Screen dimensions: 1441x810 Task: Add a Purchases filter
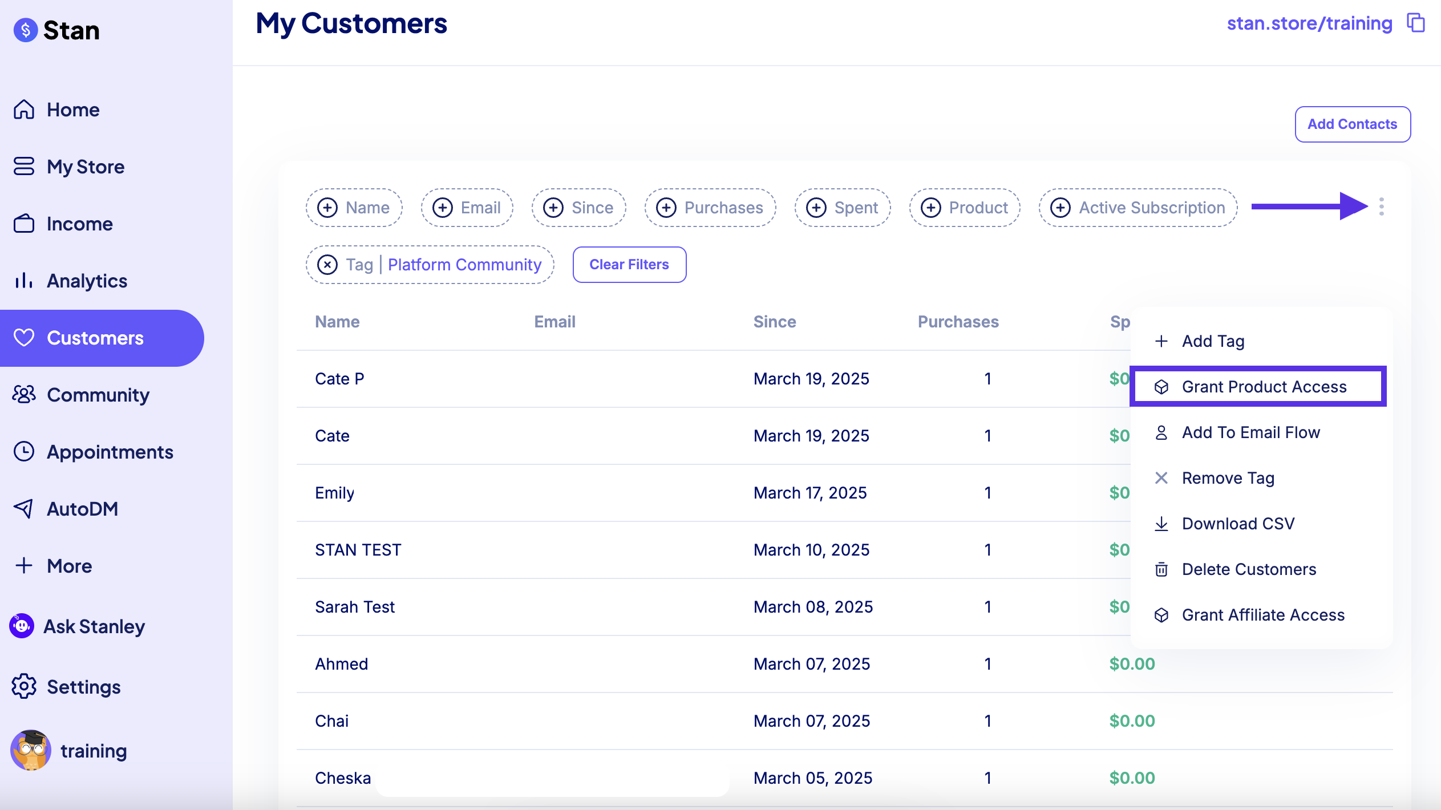tap(710, 208)
